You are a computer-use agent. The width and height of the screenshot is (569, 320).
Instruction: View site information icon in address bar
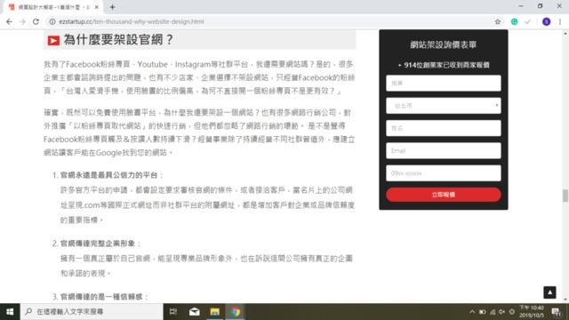click(x=52, y=21)
